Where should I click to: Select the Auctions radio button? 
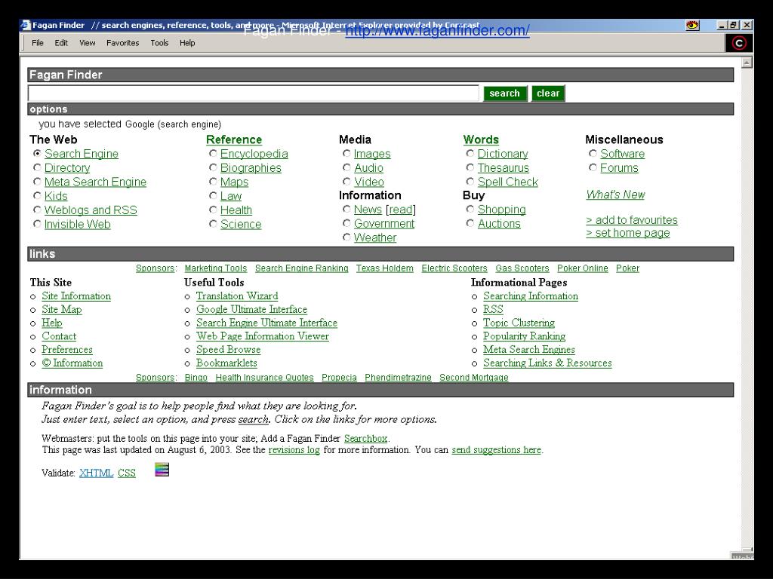470,223
